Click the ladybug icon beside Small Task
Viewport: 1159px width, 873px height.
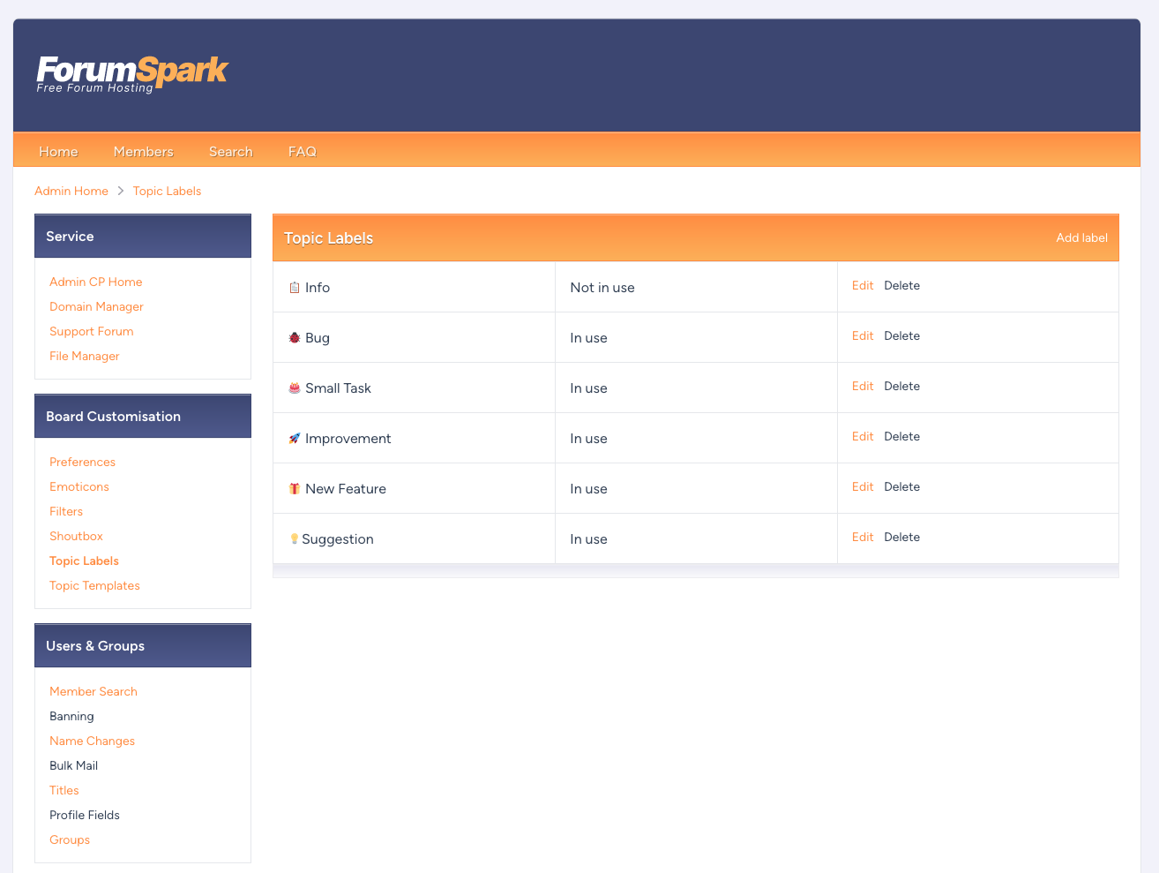click(x=294, y=387)
